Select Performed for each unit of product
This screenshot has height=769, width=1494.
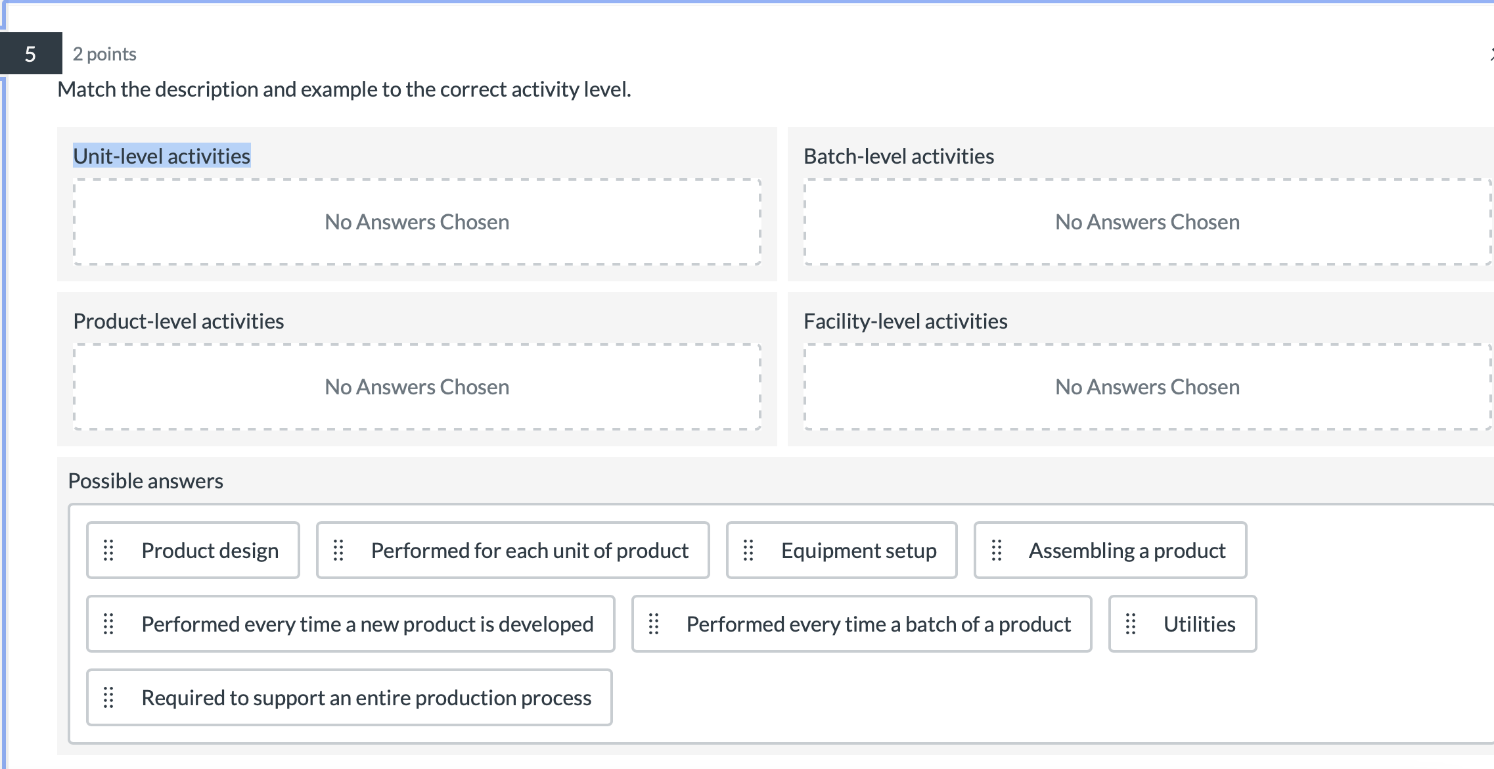(530, 550)
